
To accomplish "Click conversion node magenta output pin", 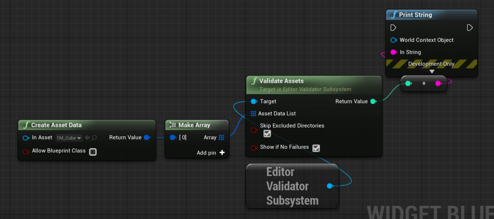I will (438, 83).
